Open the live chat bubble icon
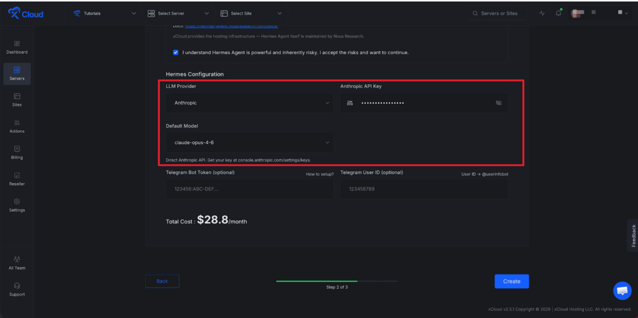This screenshot has height=318, width=638. pos(622,290)
